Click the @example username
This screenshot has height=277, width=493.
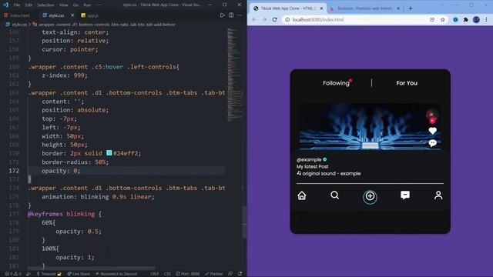(x=309, y=159)
